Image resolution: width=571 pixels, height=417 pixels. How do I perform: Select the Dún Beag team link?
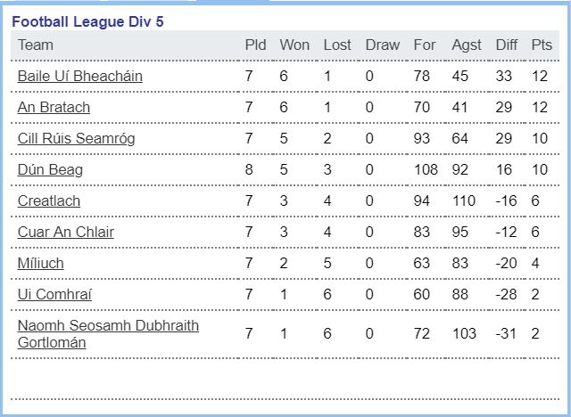pyautogui.click(x=50, y=170)
